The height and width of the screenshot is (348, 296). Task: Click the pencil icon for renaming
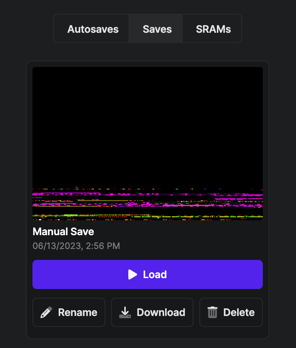[x=46, y=312]
